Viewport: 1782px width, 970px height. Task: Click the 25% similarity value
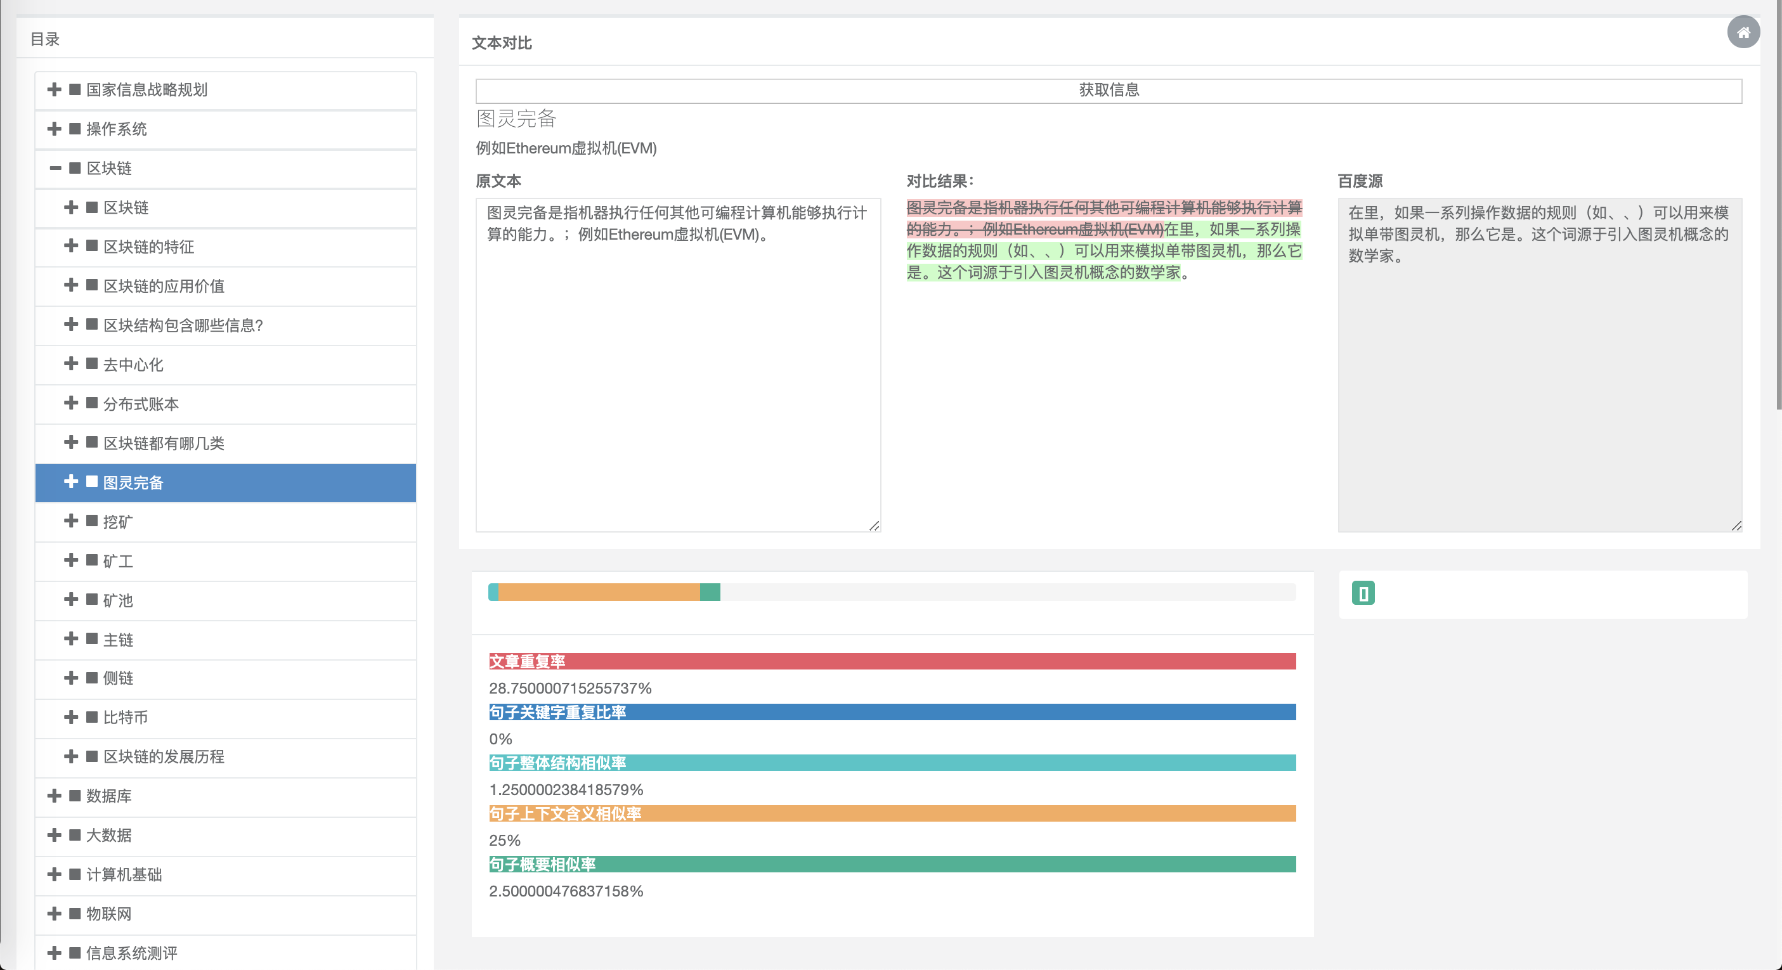pyautogui.click(x=504, y=840)
